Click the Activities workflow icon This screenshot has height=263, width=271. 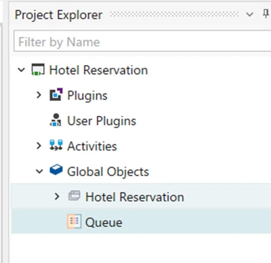tap(56, 145)
